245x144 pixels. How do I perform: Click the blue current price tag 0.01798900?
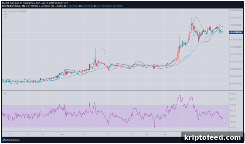point(236,32)
